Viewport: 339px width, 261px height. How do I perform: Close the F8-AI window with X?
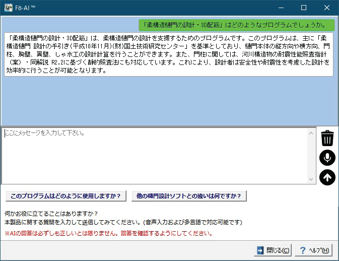(x=327, y=8)
